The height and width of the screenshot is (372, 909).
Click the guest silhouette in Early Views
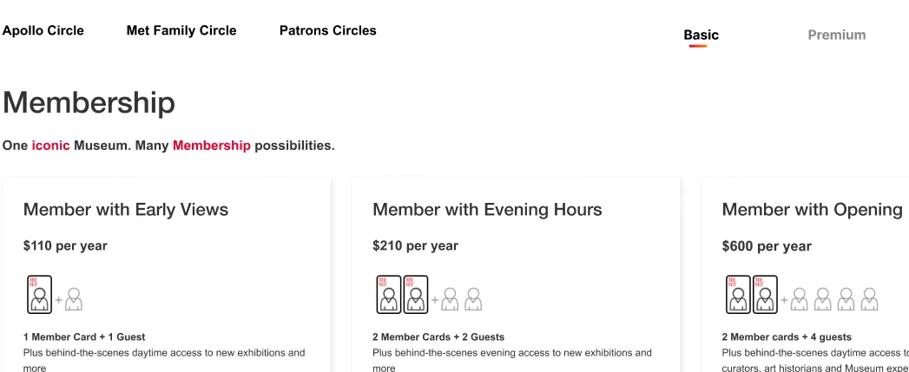(74, 299)
